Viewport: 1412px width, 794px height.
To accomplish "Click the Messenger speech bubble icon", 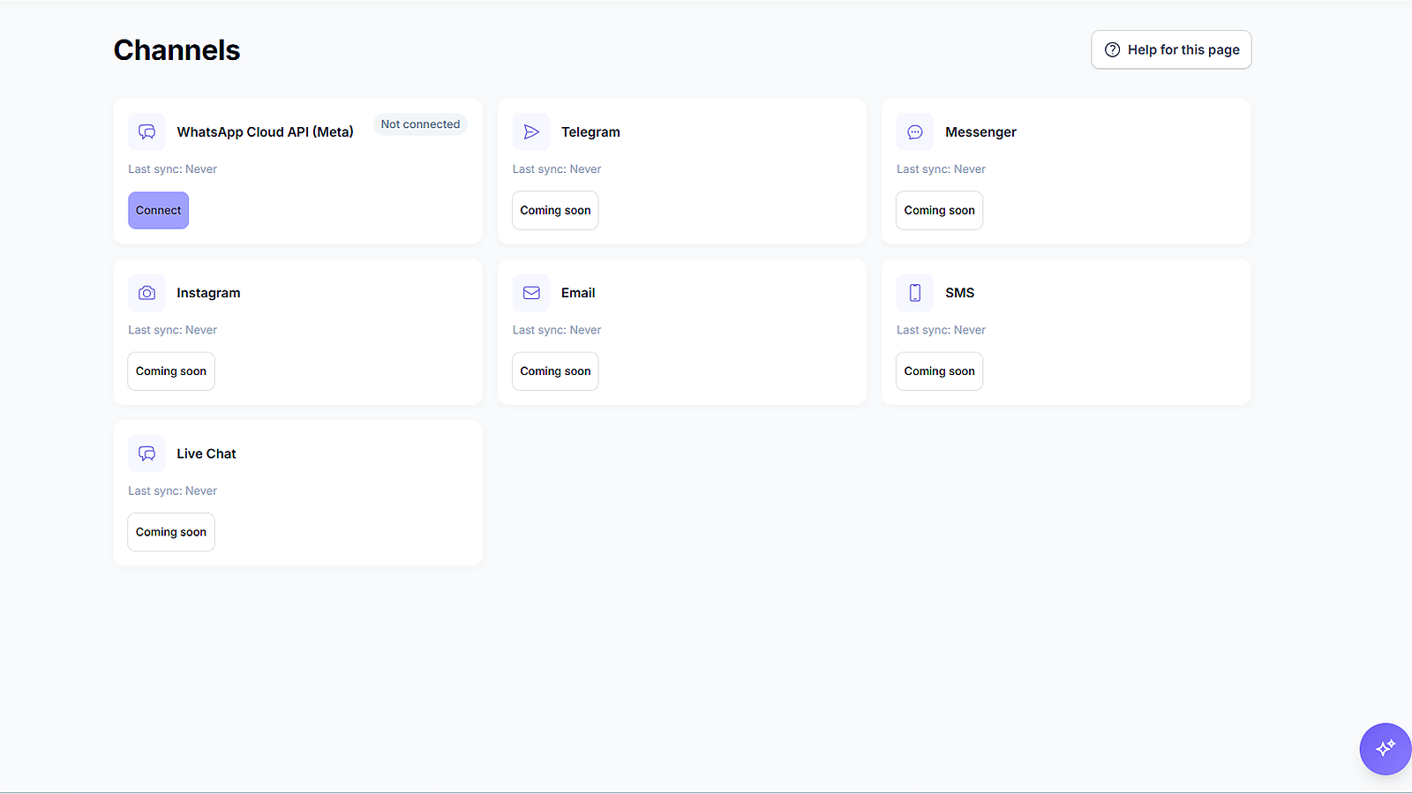I will pyautogui.click(x=915, y=131).
